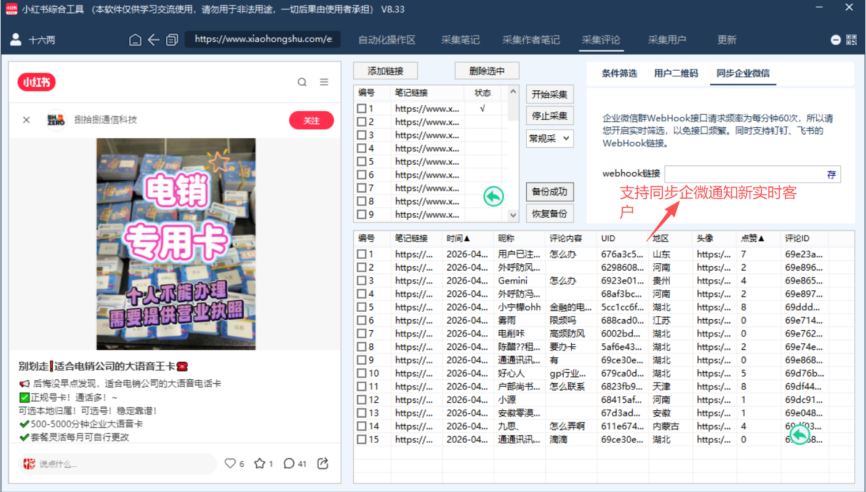
Task: Click the 电销专用卡 note cover image
Action: pos(176,244)
